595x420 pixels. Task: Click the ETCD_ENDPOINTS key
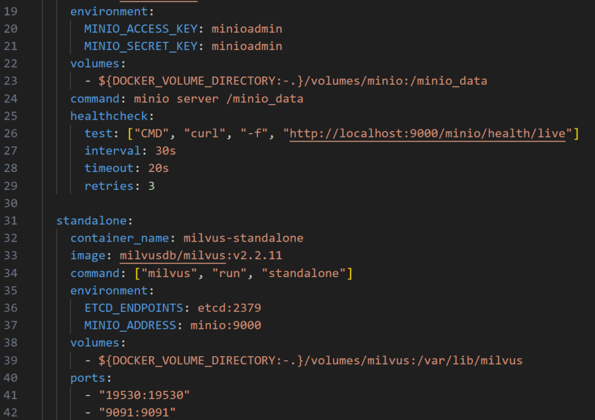coord(134,308)
